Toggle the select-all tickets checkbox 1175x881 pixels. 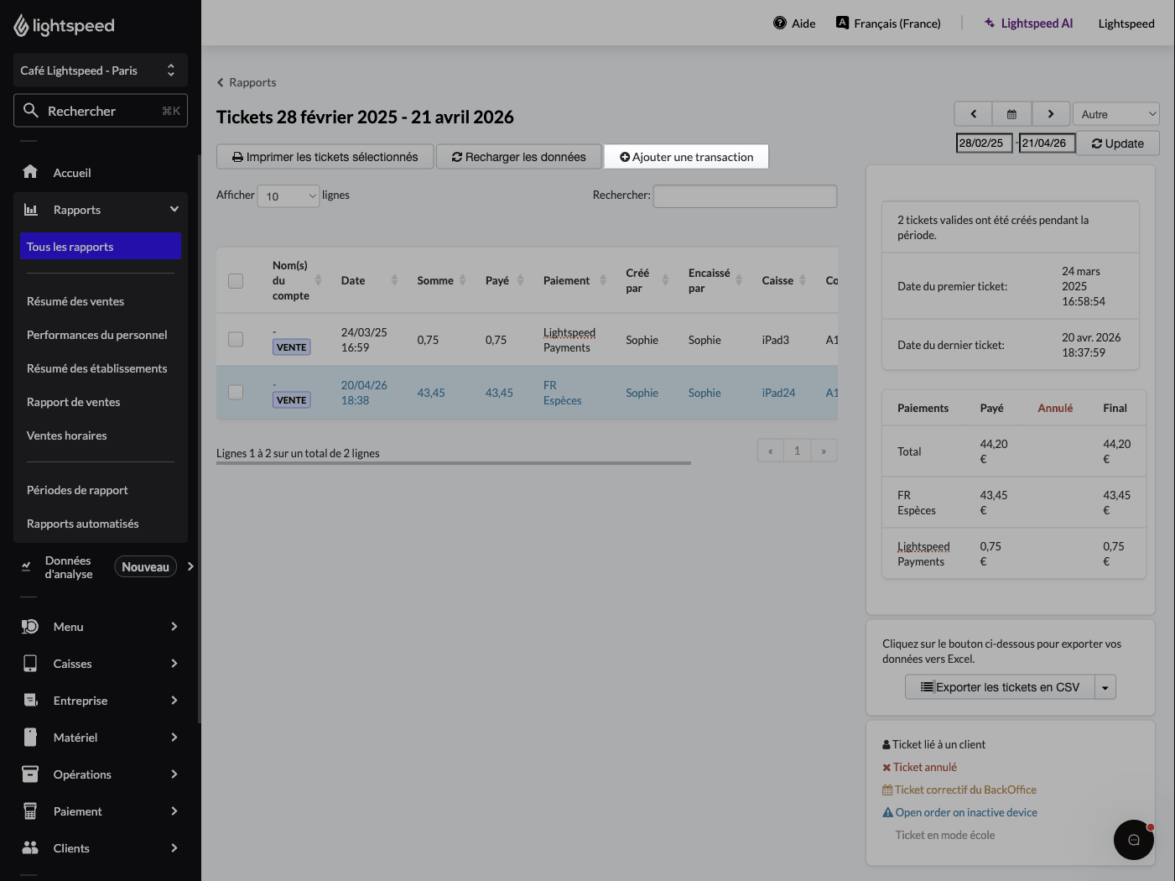[x=236, y=281]
